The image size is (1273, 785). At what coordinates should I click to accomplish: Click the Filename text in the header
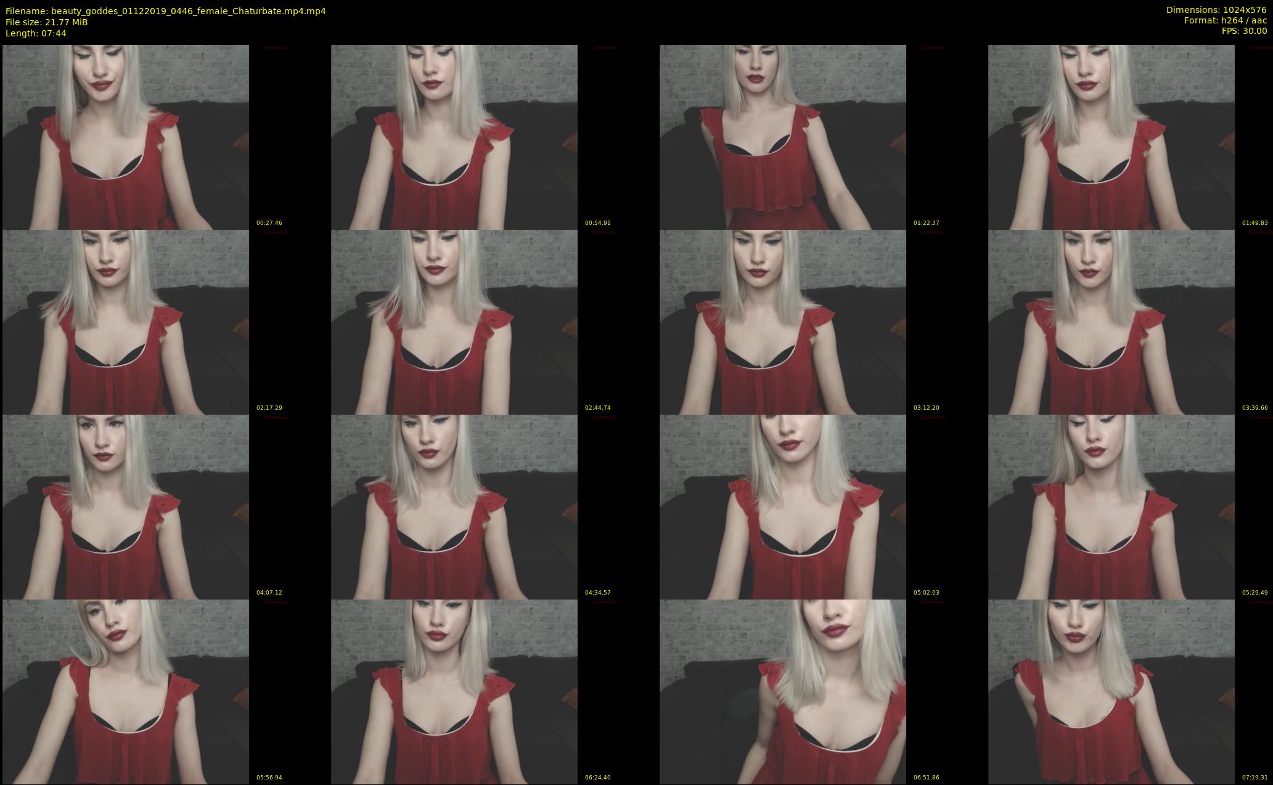coord(165,11)
